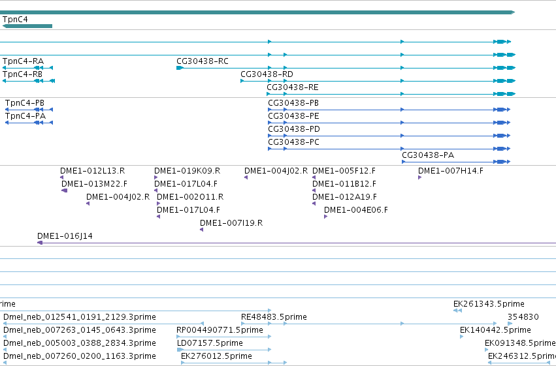Select the TpnC4-RB transcript label

22,74
